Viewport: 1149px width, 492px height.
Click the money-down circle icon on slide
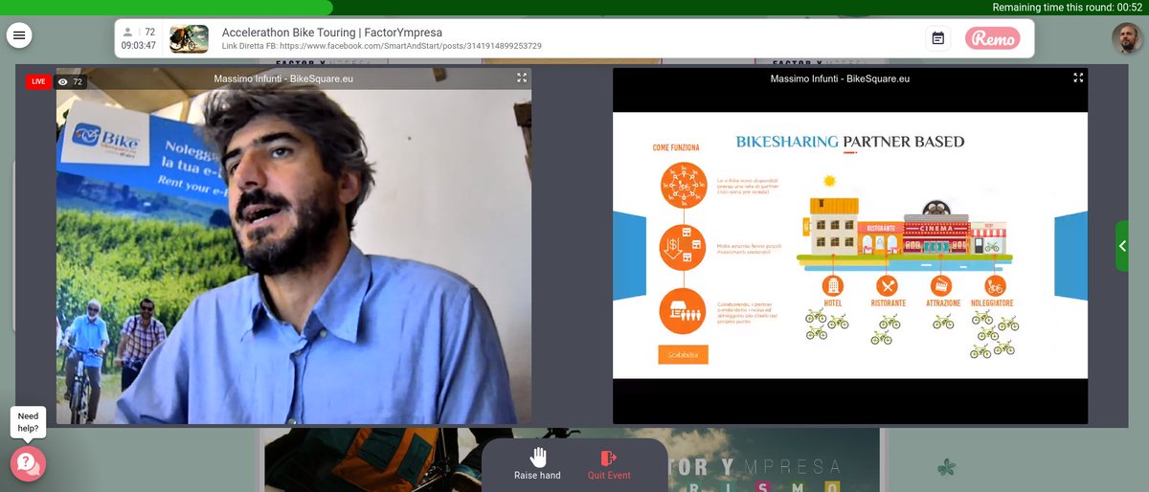(x=683, y=249)
